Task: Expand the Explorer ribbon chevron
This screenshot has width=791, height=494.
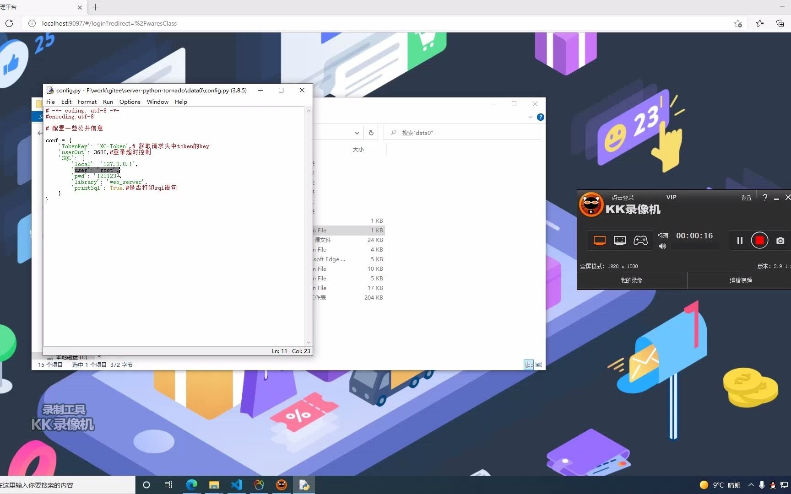Action: (x=530, y=117)
